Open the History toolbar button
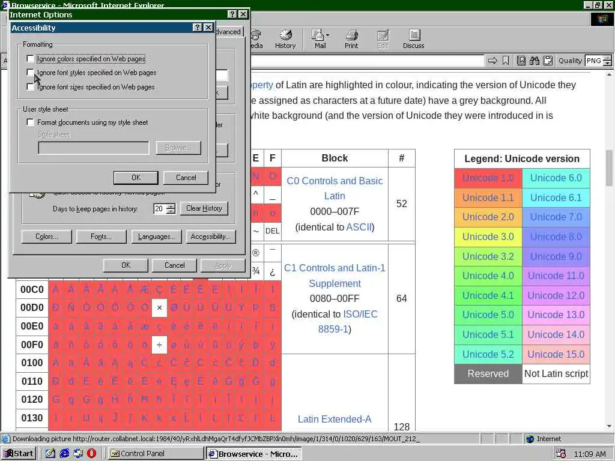The width and height of the screenshot is (615, 461). [x=285, y=39]
